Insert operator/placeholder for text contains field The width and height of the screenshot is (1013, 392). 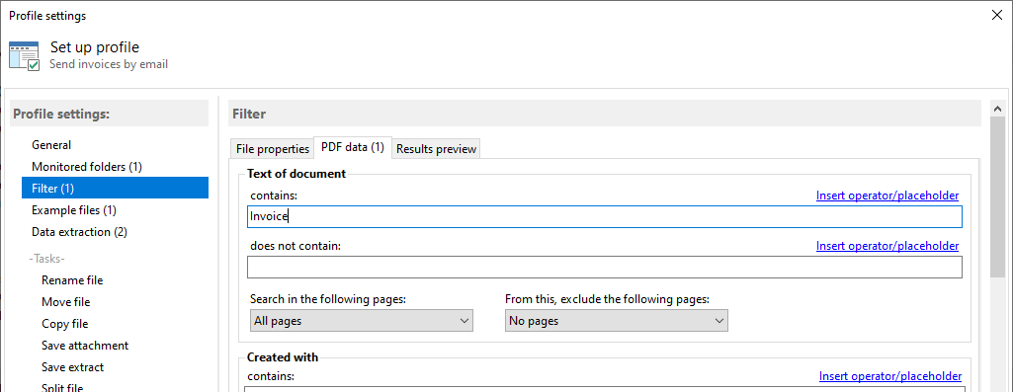pyautogui.click(x=887, y=196)
